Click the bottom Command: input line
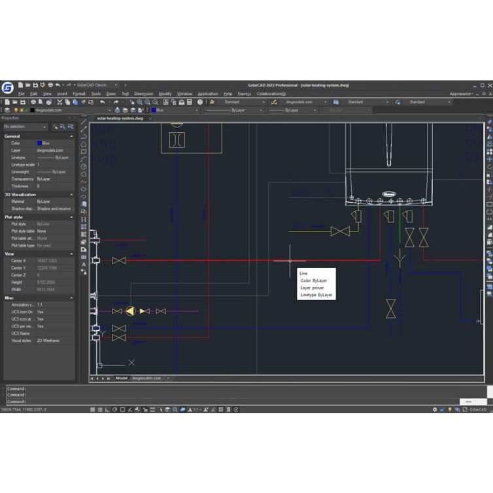This screenshot has height=493, width=493. click(x=233, y=401)
